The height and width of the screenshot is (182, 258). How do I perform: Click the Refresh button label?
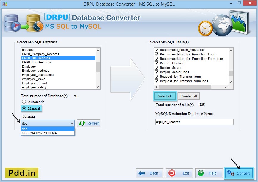(93, 123)
